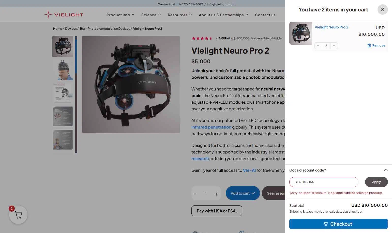Click Home breadcrumb
The width and height of the screenshot is (392, 233).
point(57,29)
